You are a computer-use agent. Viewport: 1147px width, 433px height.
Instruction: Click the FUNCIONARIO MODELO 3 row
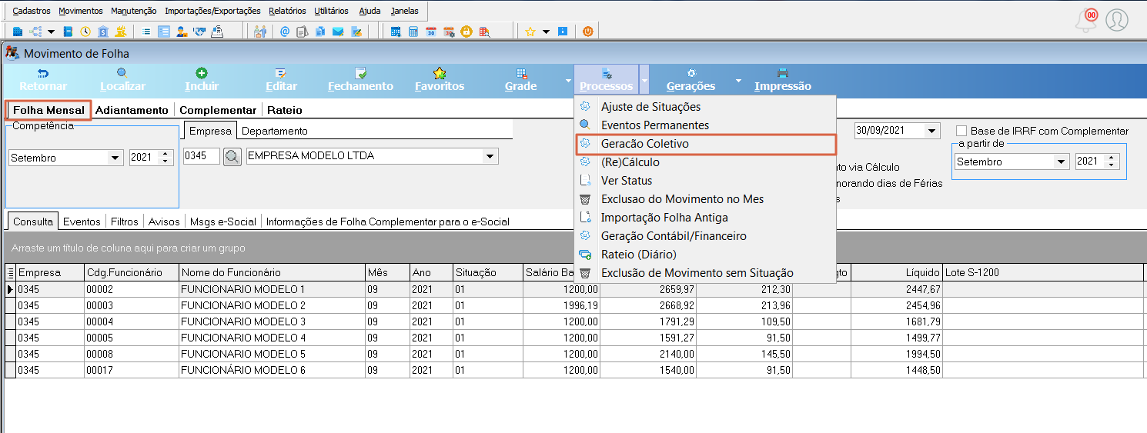(574, 321)
